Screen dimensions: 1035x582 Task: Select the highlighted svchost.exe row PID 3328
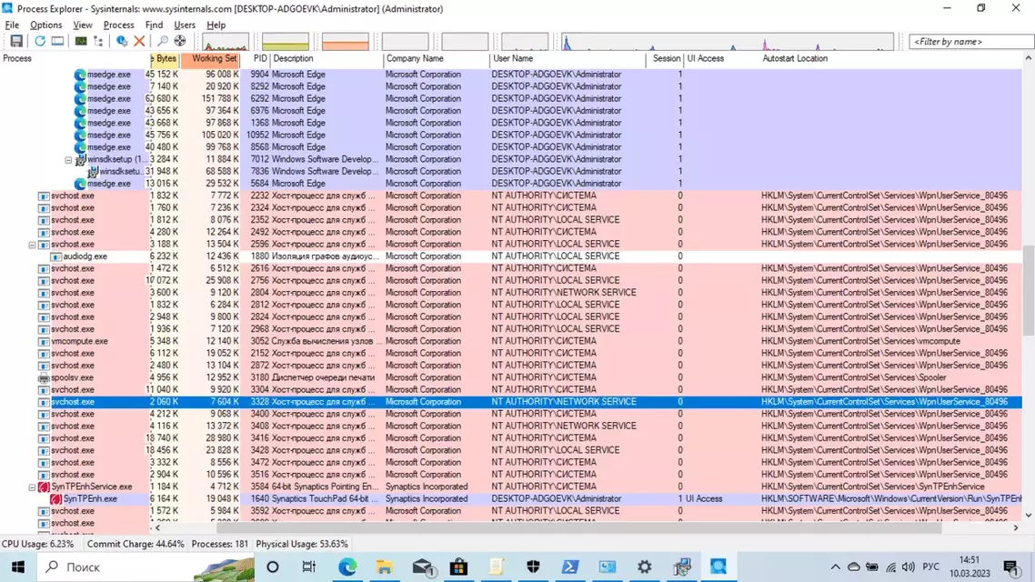tap(511, 402)
